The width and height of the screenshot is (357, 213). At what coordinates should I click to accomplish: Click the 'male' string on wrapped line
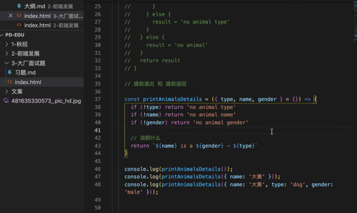coord(134,192)
